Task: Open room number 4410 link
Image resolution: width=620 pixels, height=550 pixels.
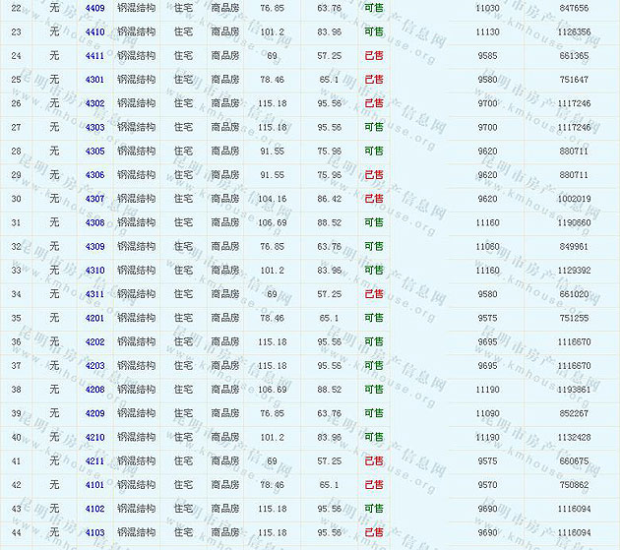Action: coord(94,31)
